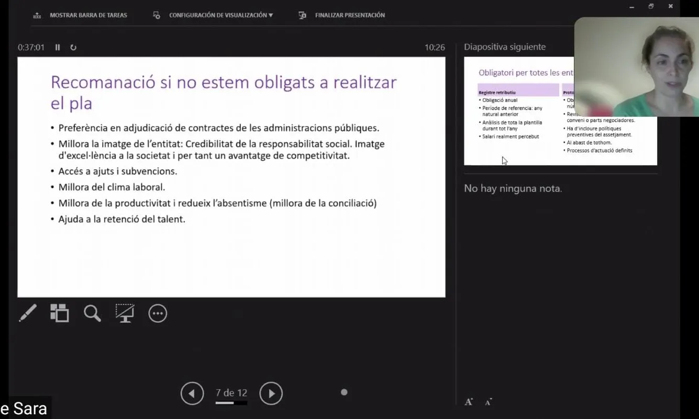The width and height of the screenshot is (699, 419).
Task: Toggle the subtitles monitor icon
Action: (x=125, y=313)
